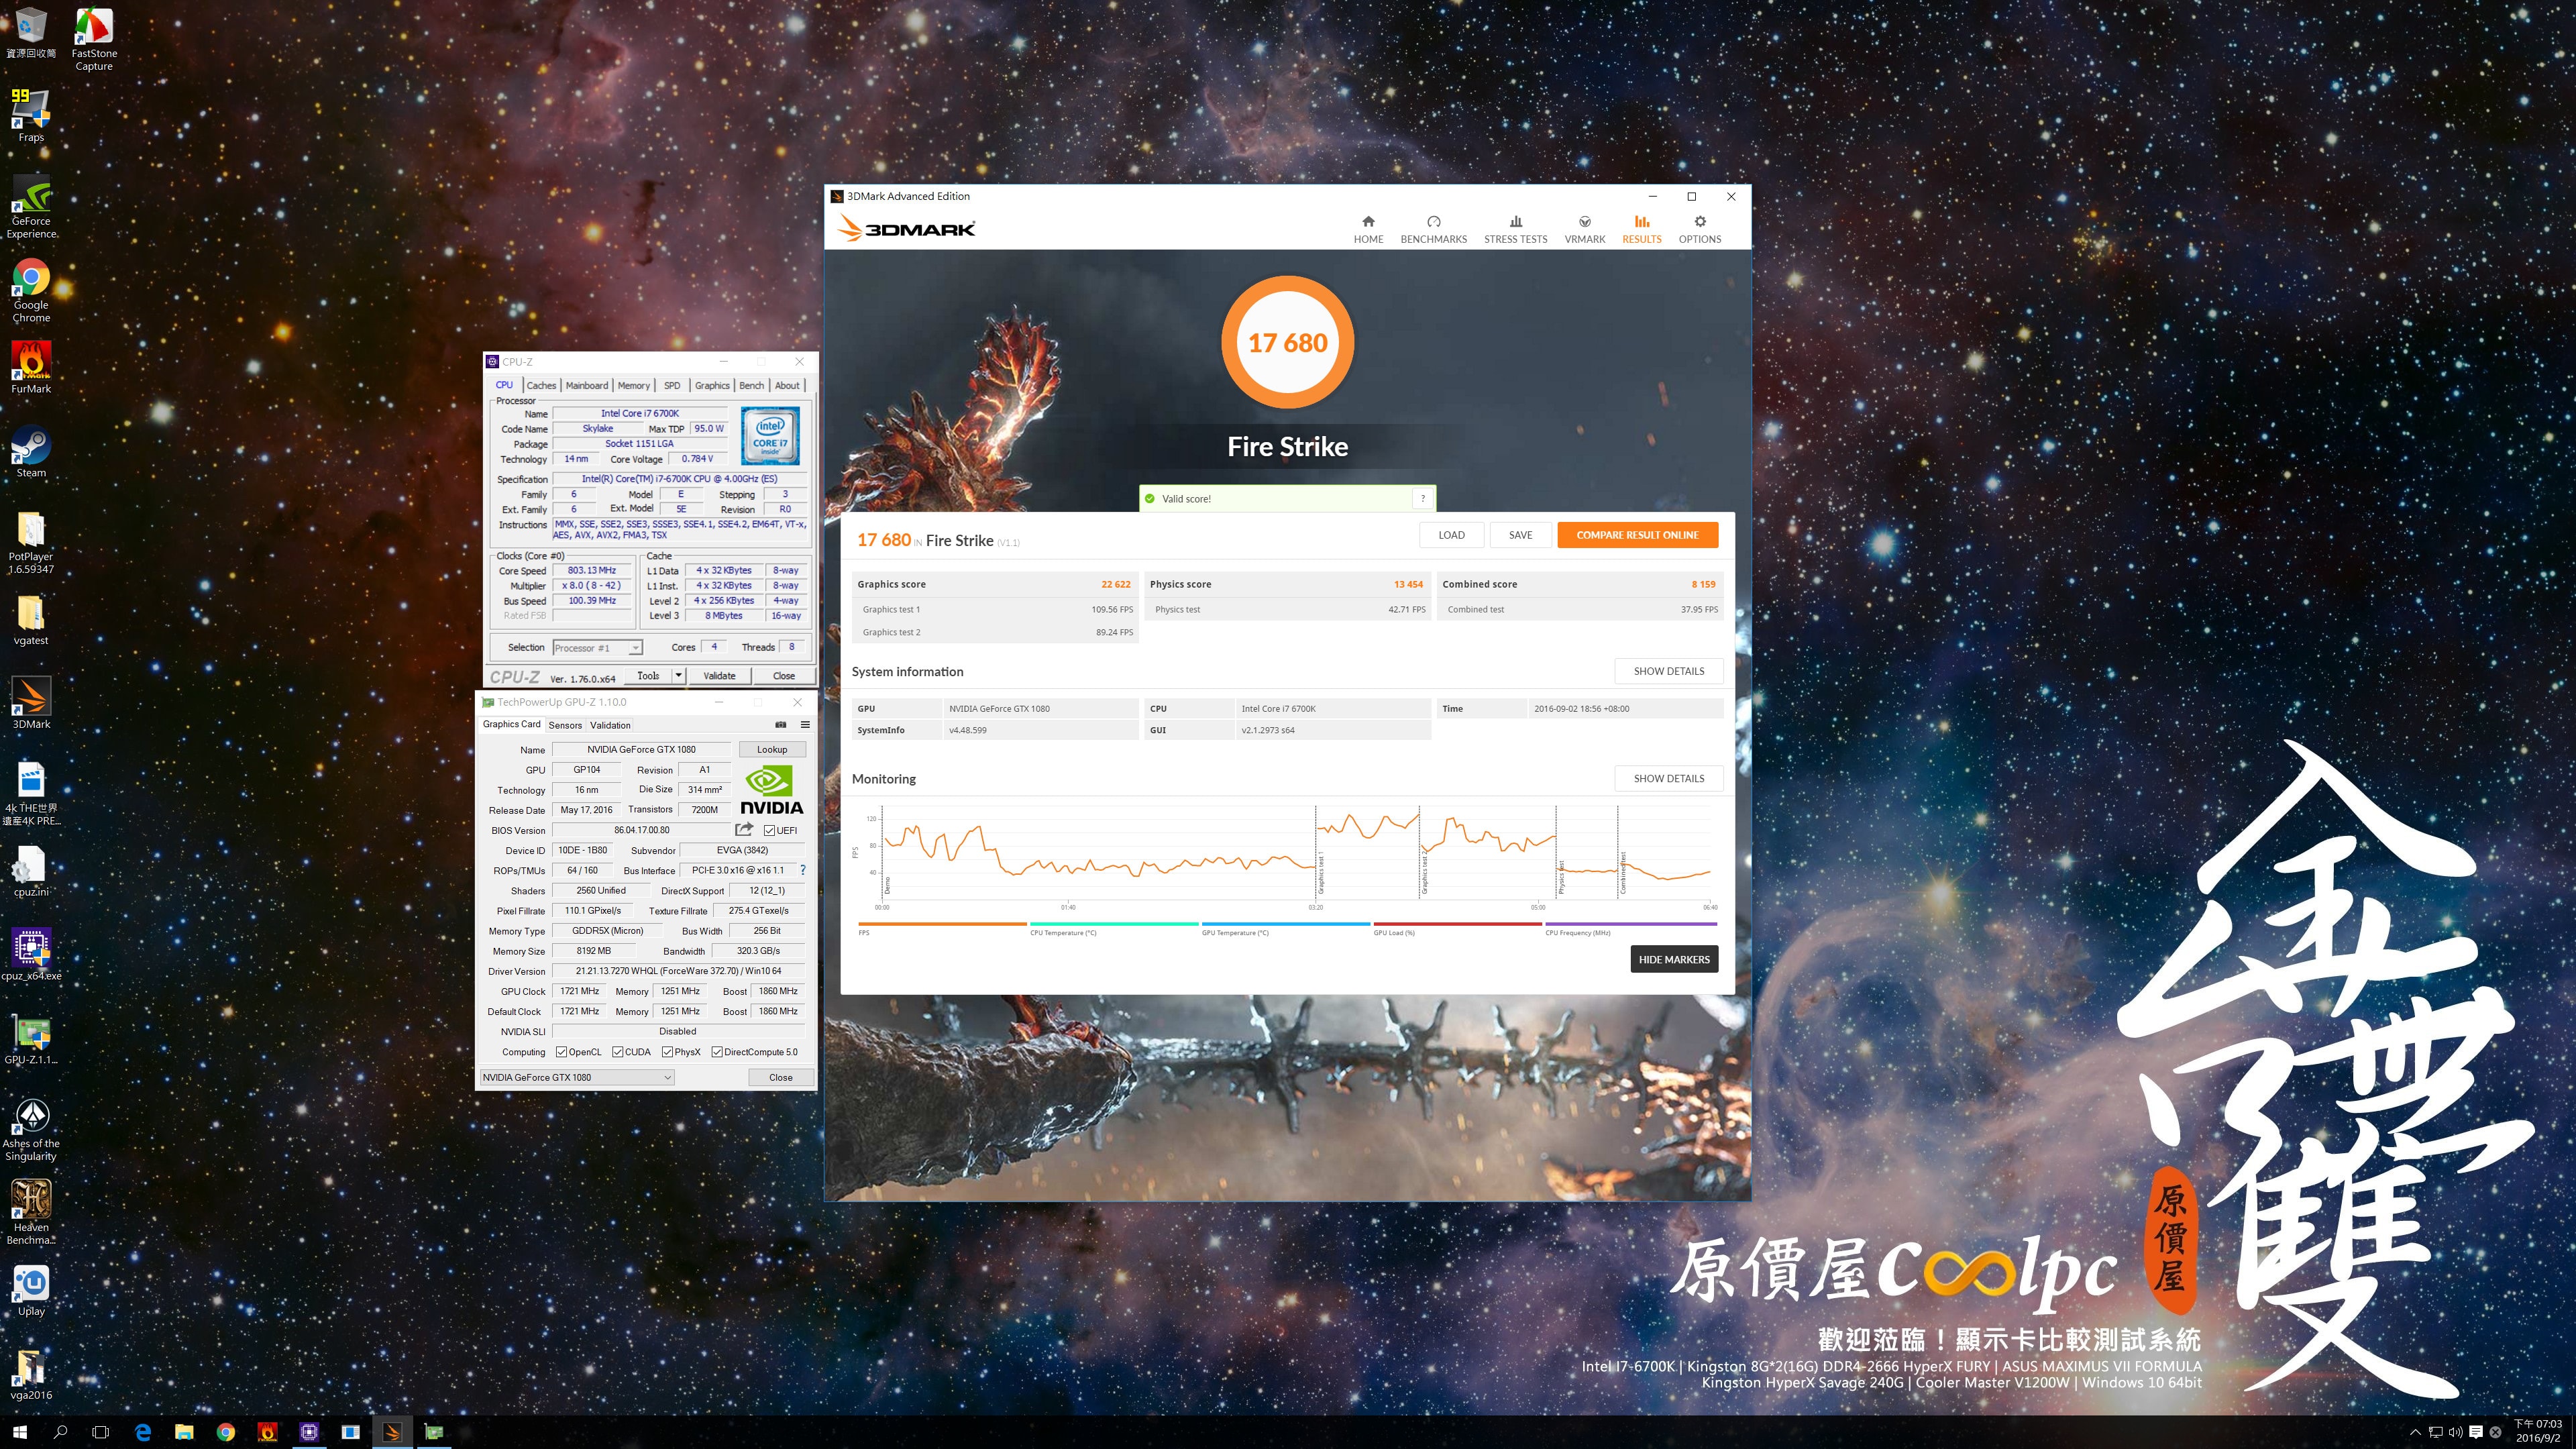Toggle the PhysX checkbox in GPU-Z

(667, 1052)
